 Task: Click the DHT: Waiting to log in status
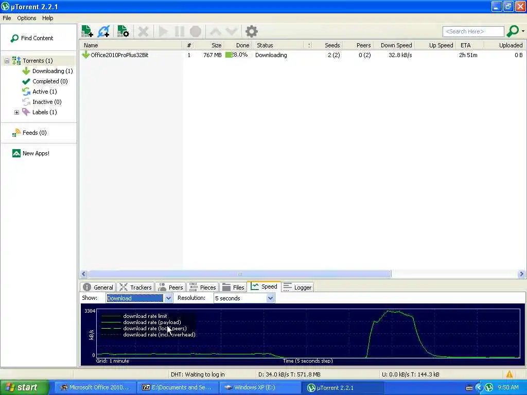point(198,374)
